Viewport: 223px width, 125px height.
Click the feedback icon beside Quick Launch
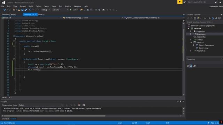(184, 2)
